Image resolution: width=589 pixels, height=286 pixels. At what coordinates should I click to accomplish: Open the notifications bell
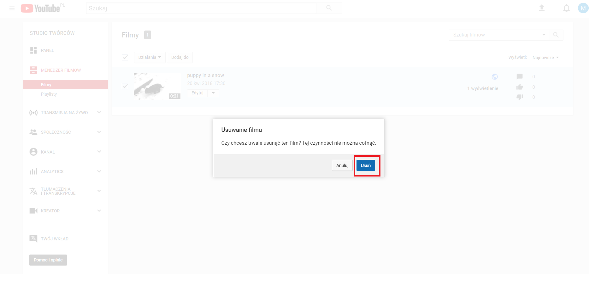pyautogui.click(x=567, y=8)
